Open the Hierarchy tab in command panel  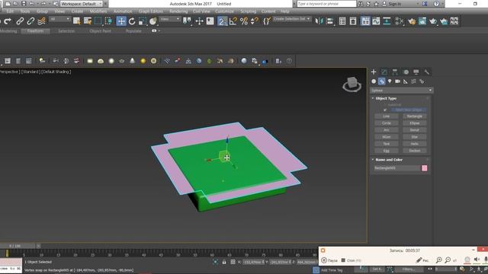click(395, 72)
